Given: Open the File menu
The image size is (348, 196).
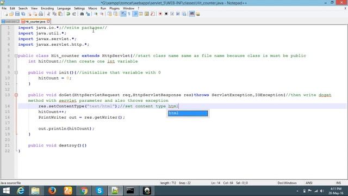Looking at the screenshot, I should click(x=4, y=9).
